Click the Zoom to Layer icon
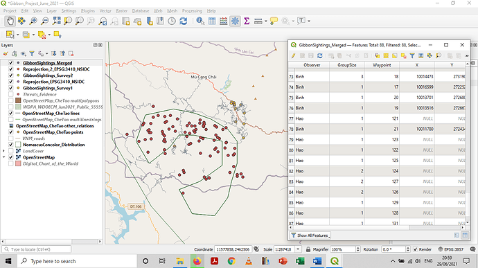 point(80,21)
